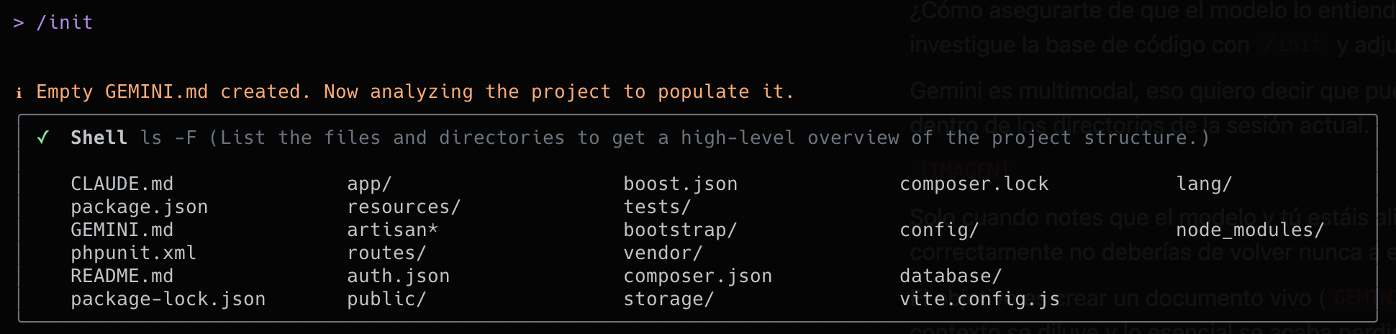
Task: Click the storage/ directory entry
Action: coord(668,299)
